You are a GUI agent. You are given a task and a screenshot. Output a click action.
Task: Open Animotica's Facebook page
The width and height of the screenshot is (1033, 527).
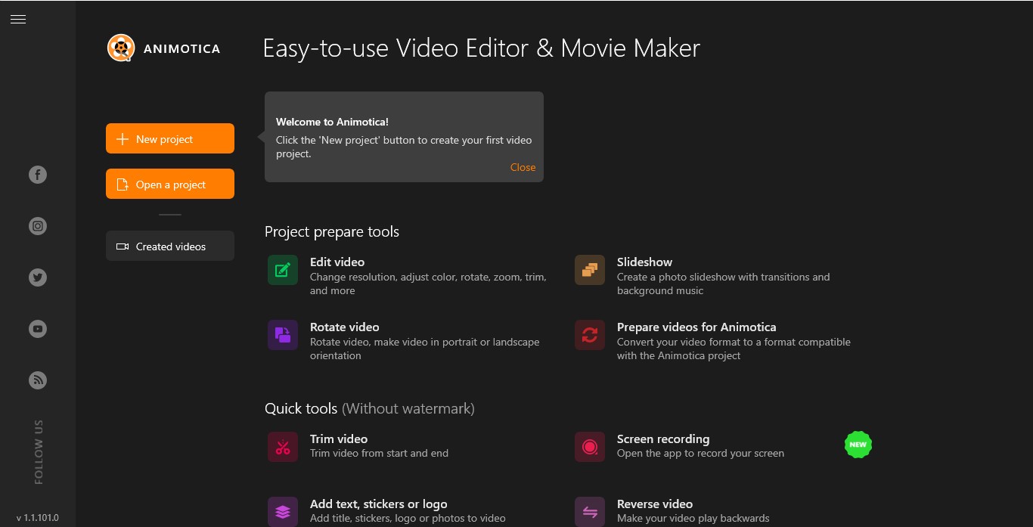[37, 174]
